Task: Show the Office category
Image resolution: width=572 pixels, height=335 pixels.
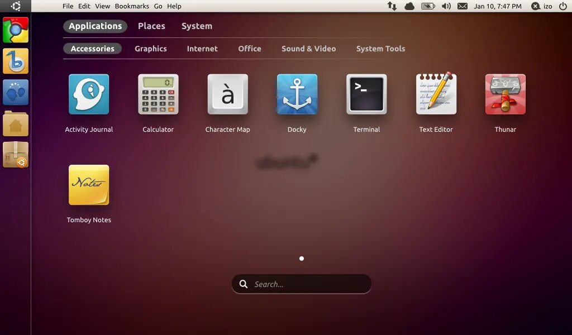Action: pos(250,49)
